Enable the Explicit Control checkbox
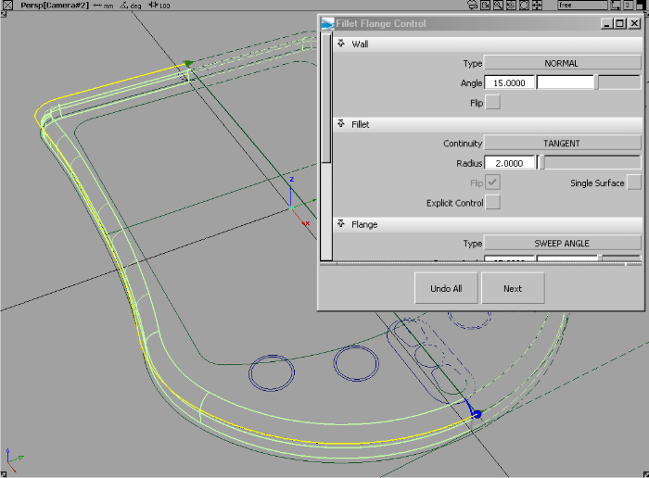Screen dimensions: 649x478 (x=492, y=202)
